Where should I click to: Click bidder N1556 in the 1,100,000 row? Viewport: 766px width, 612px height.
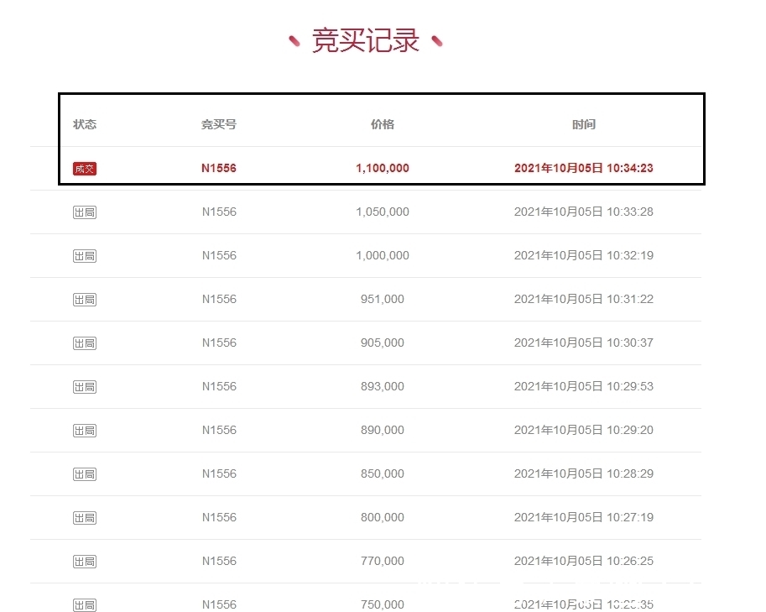tap(219, 168)
